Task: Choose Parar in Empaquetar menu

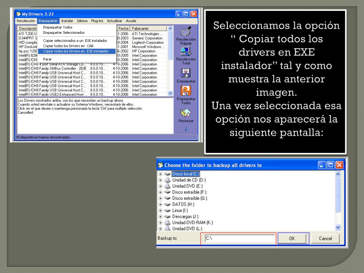Action: [77, 59]
